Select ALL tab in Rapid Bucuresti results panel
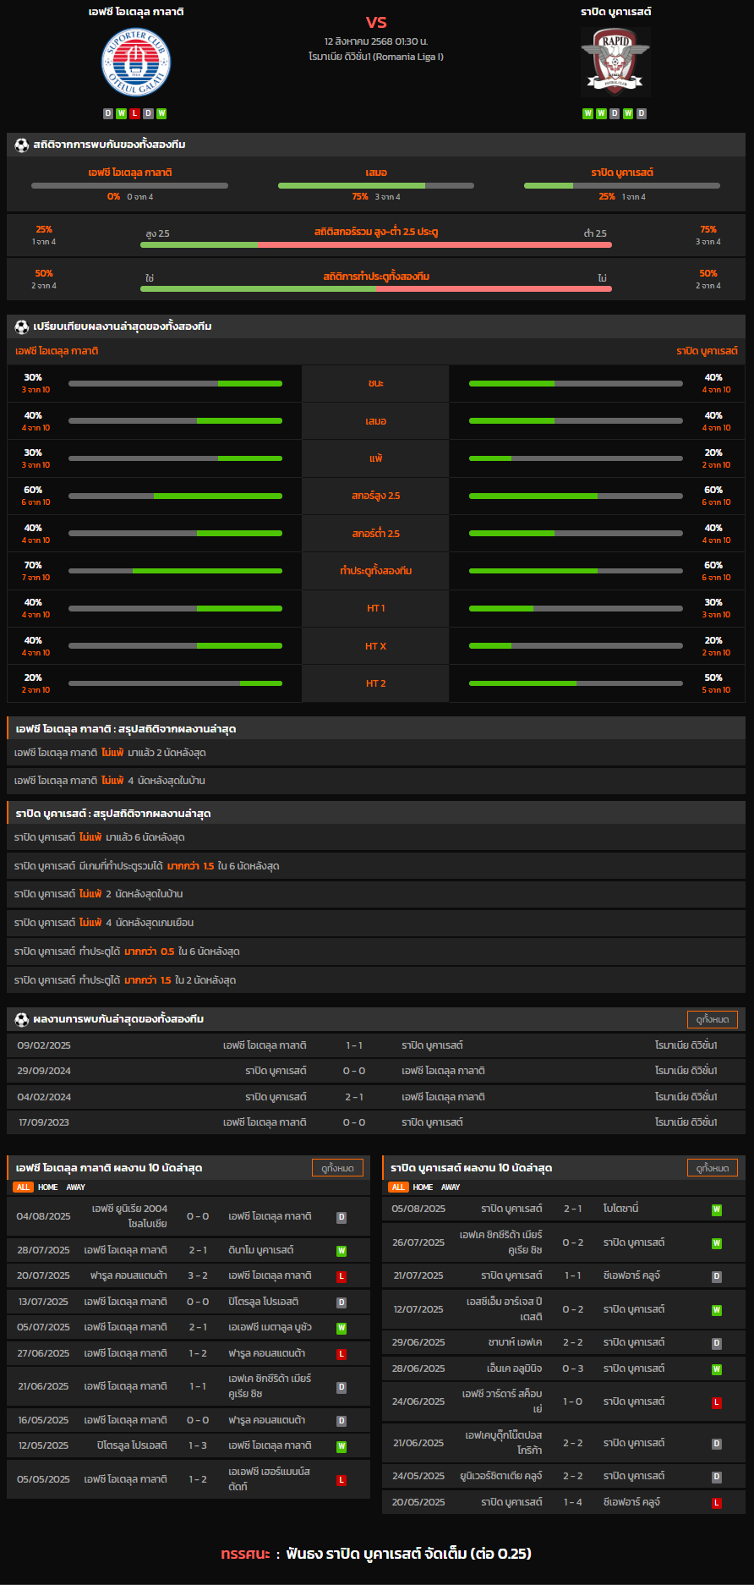Screen dimensions: 754x1585 point(398,1187)
